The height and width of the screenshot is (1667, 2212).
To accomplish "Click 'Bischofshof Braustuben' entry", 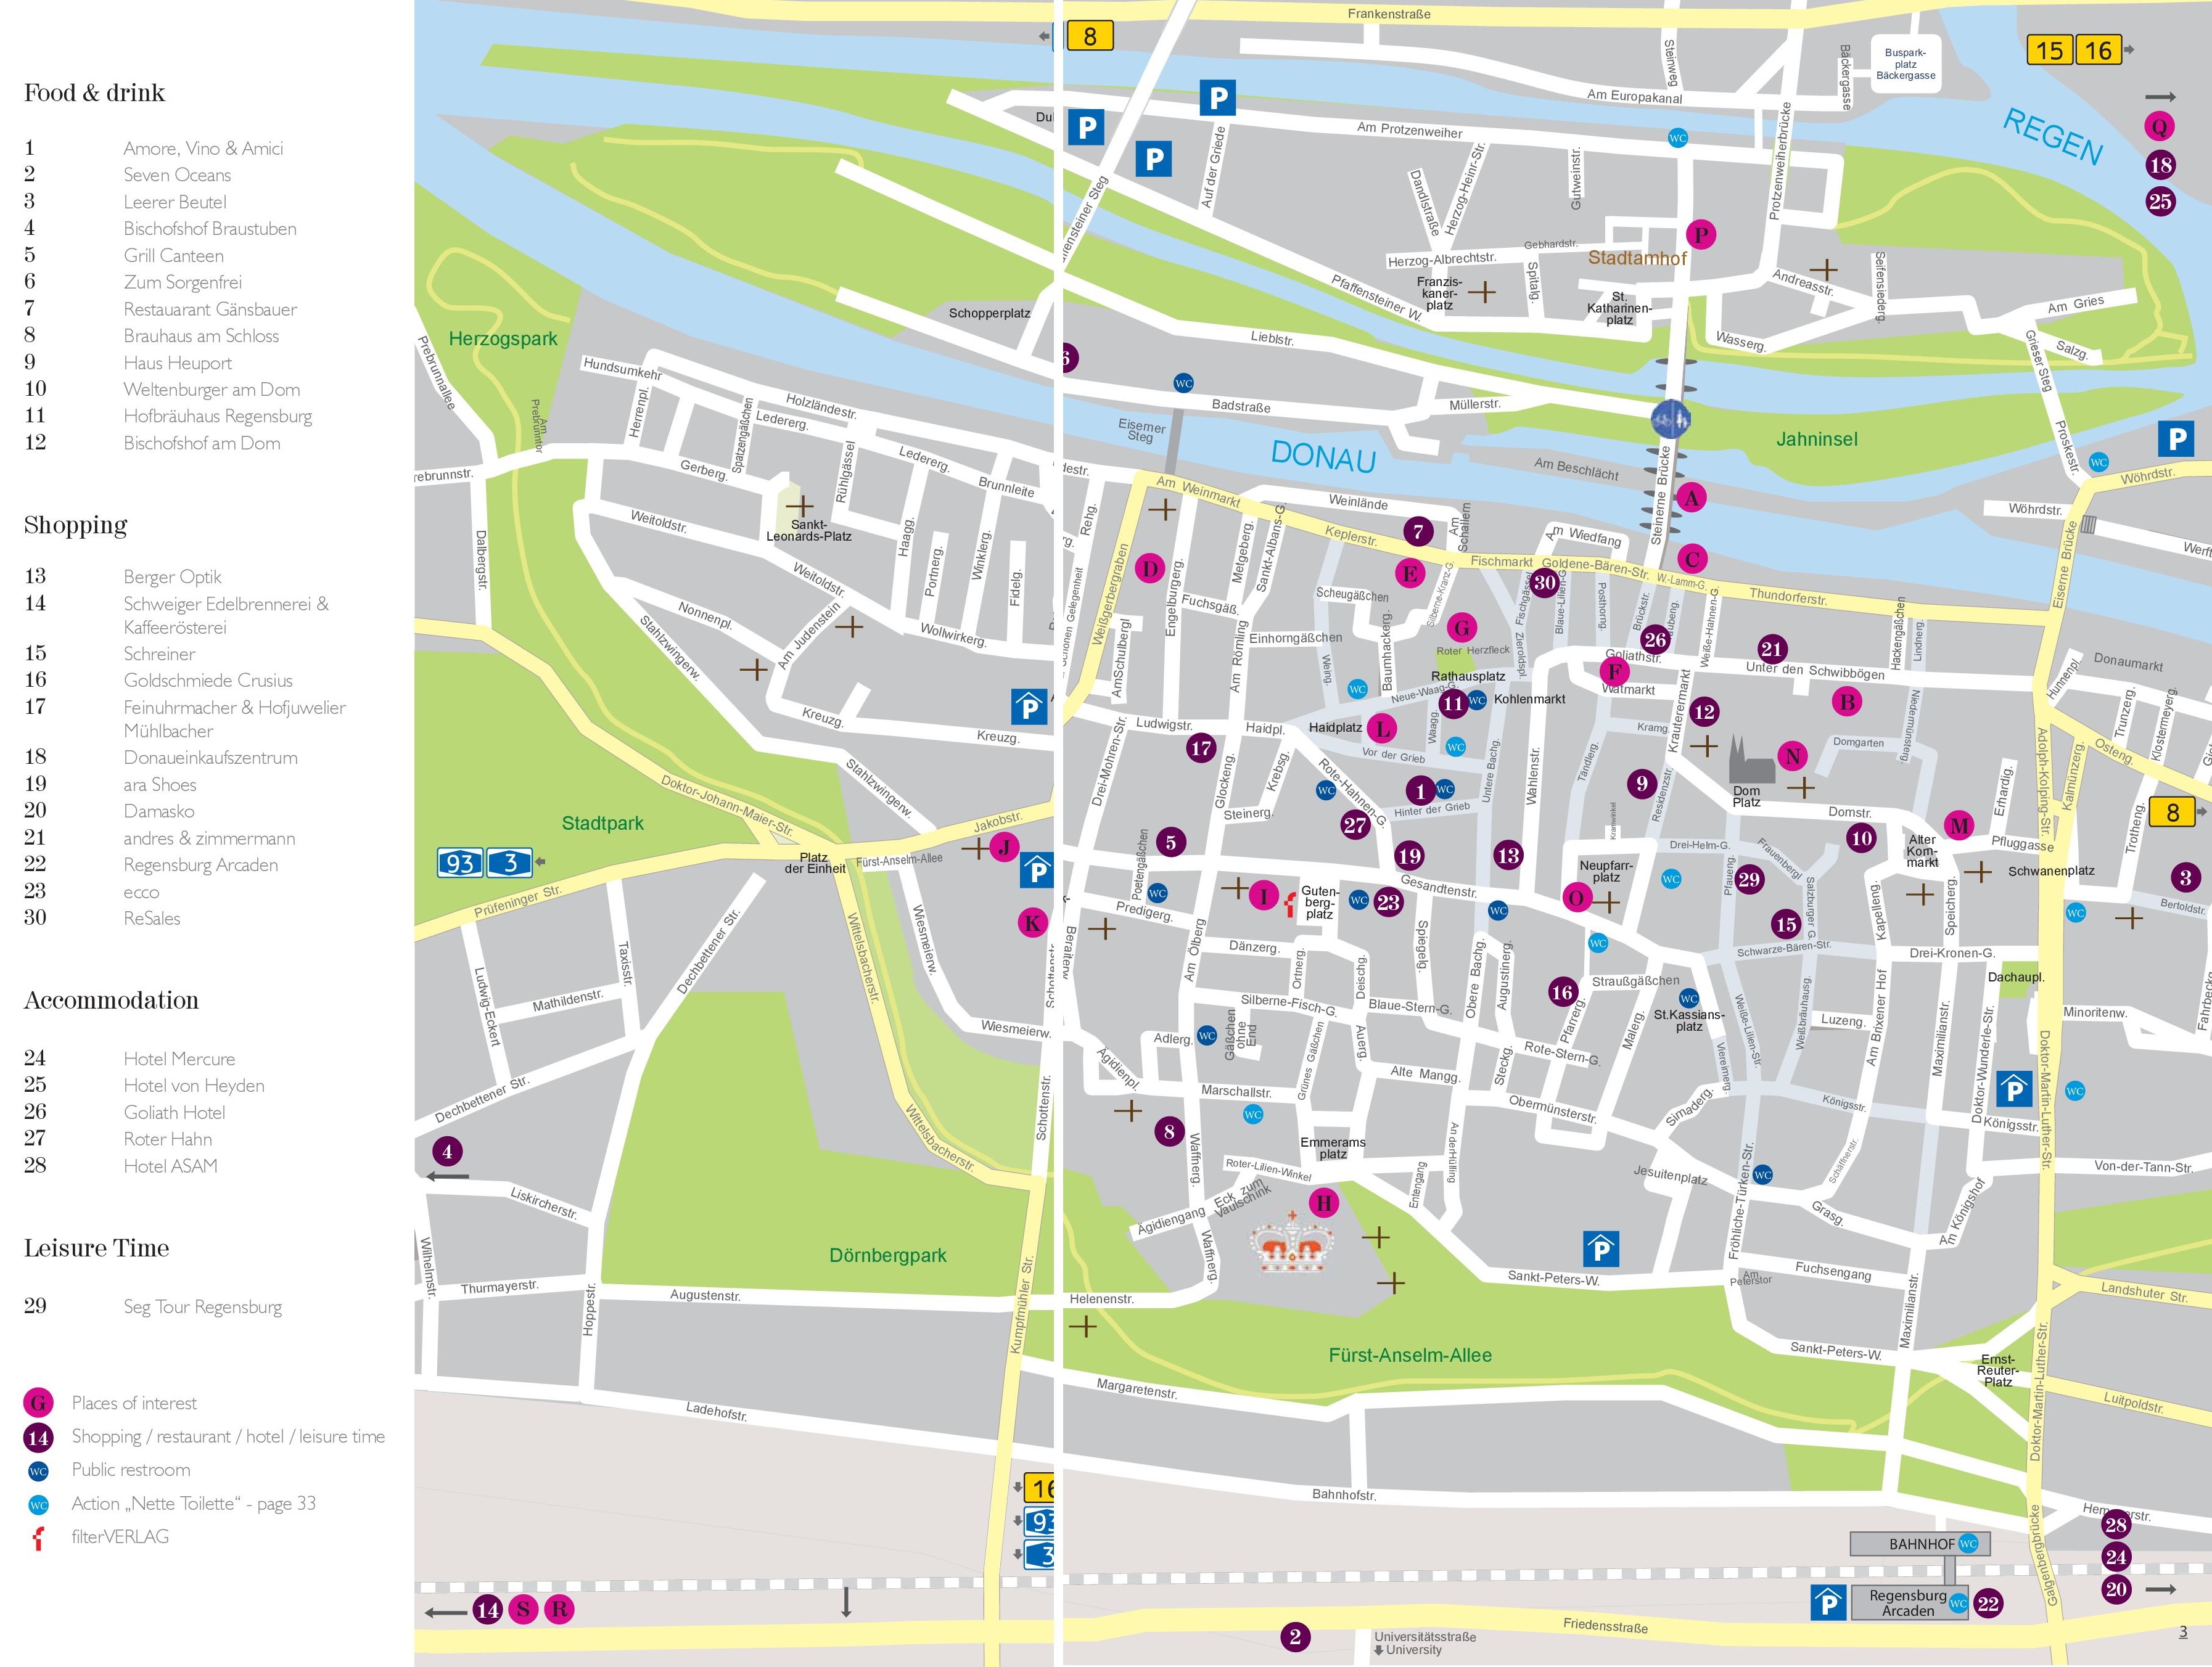I will point(210,229).
